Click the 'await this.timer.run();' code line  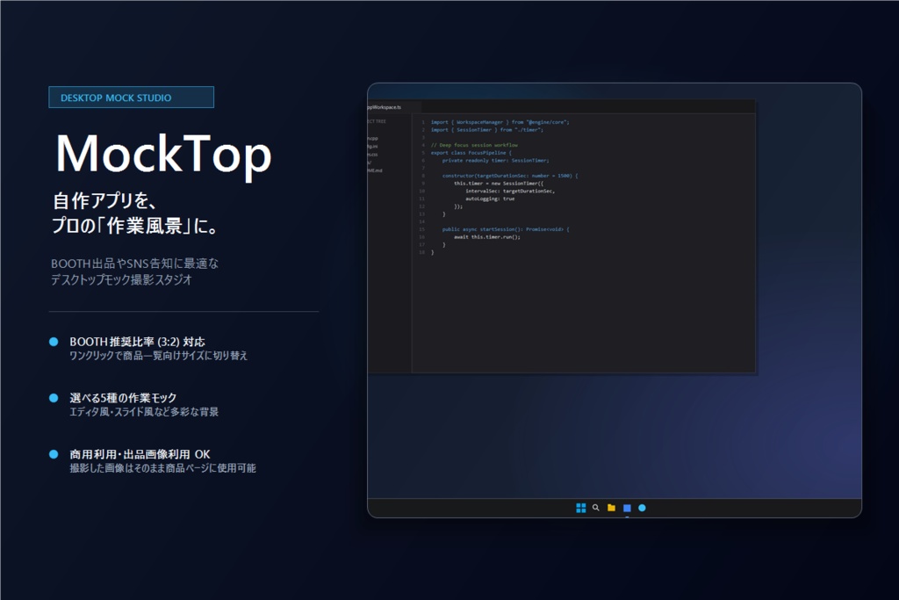pyautogui.click(x=487, y=237)
